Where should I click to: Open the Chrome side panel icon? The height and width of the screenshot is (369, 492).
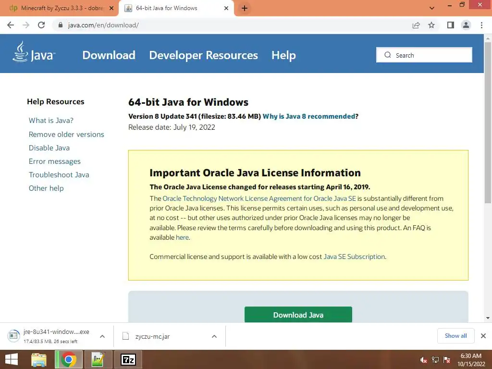(451, 25)
